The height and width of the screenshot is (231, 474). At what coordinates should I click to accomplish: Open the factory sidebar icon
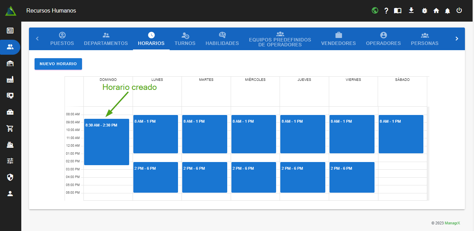[x=10, y=80]
